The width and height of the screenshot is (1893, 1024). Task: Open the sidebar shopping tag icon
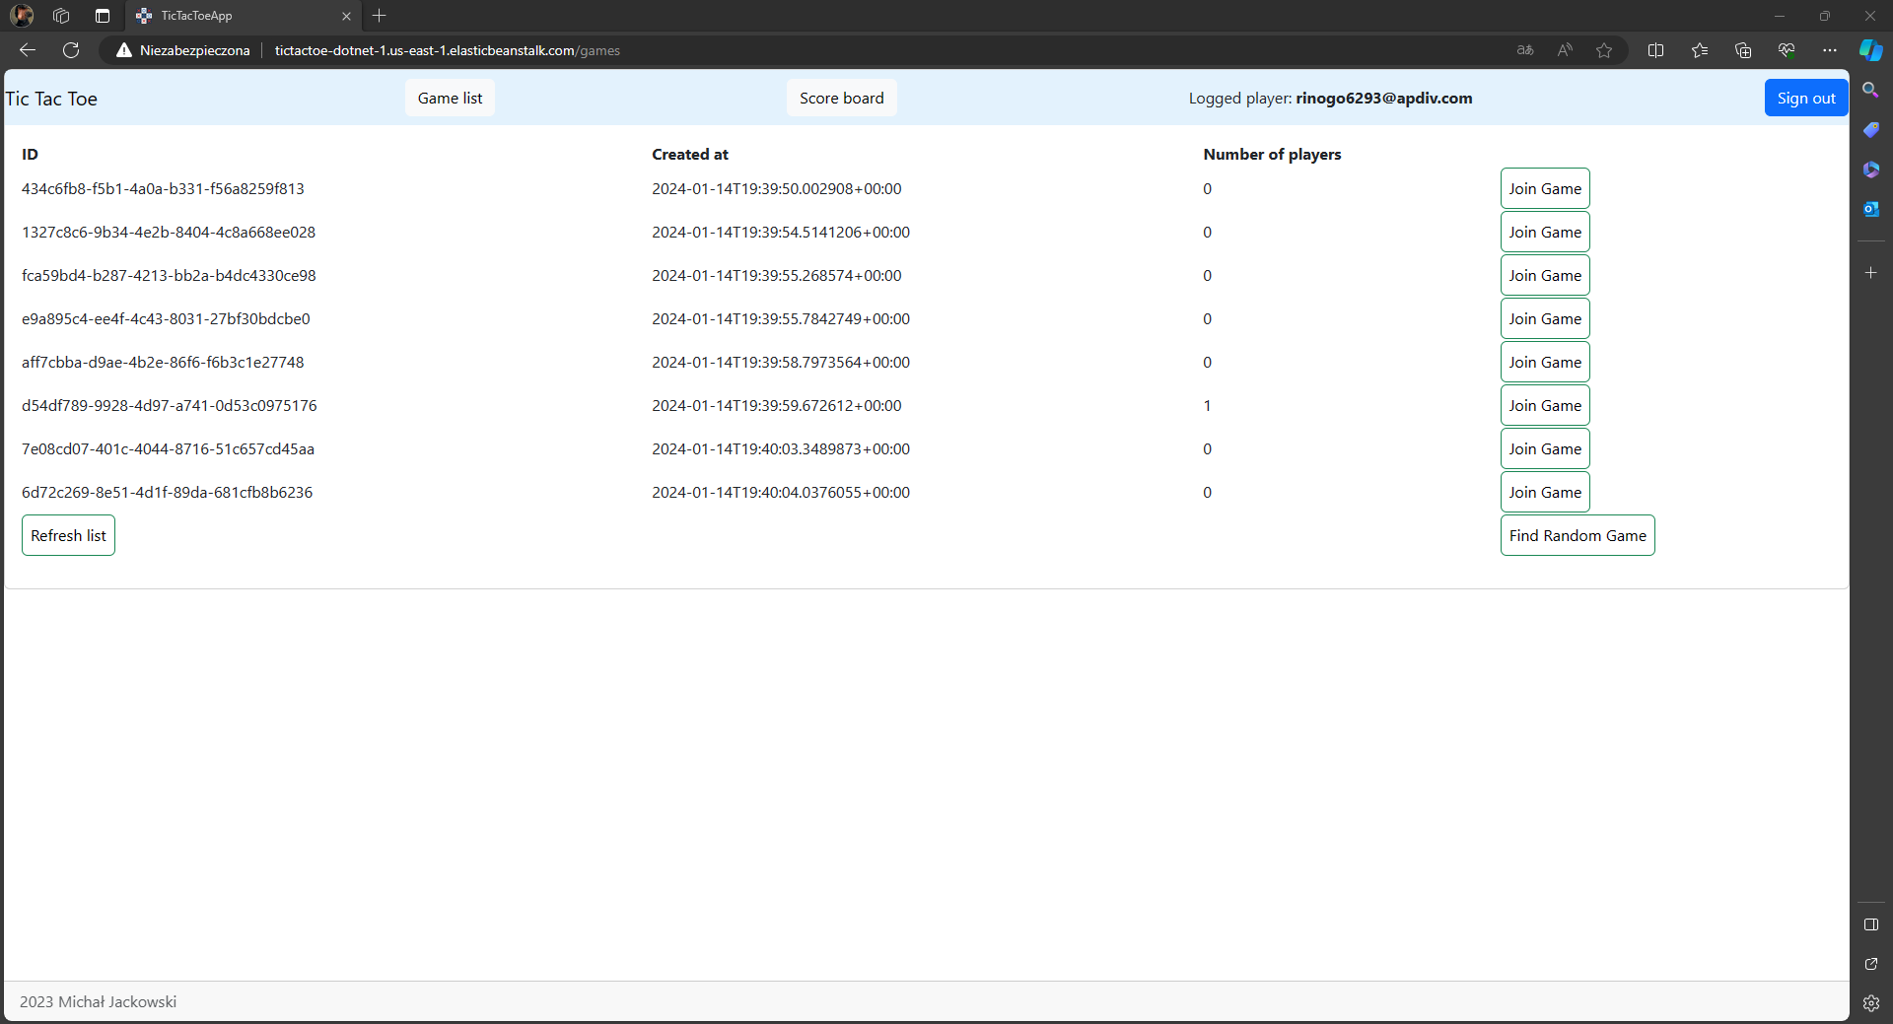coord(1870,129)
